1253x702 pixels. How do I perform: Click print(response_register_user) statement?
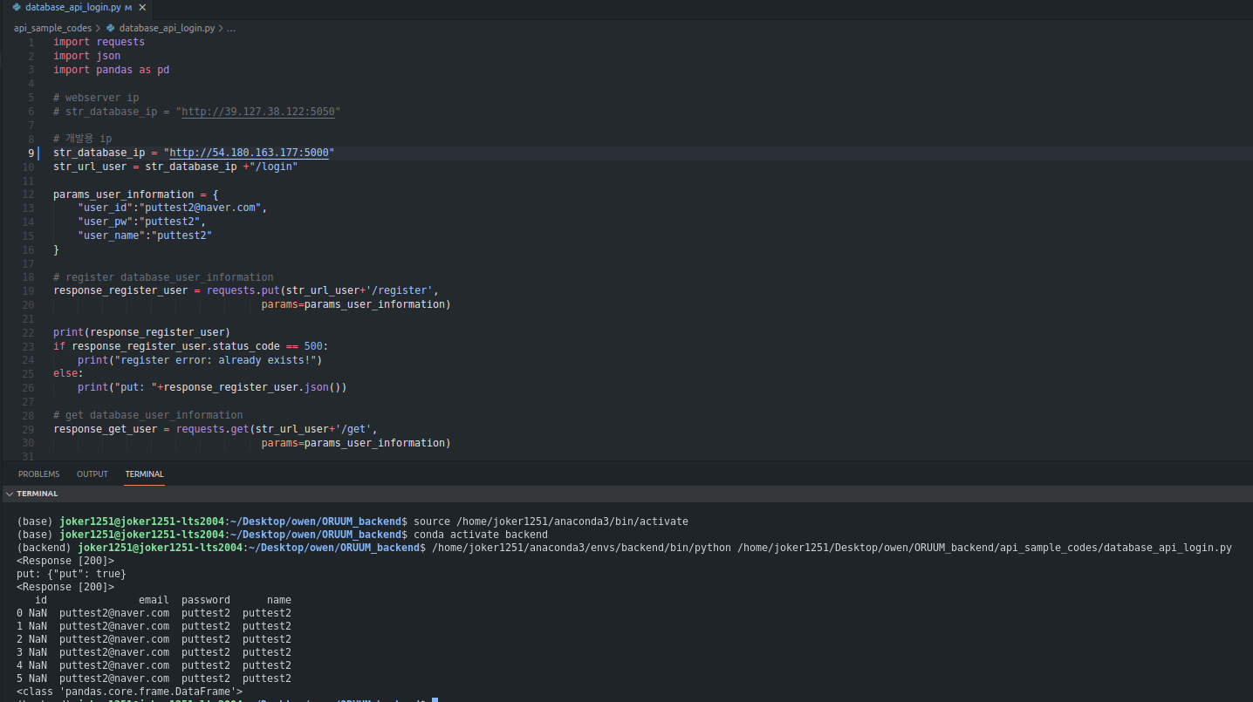141,332
